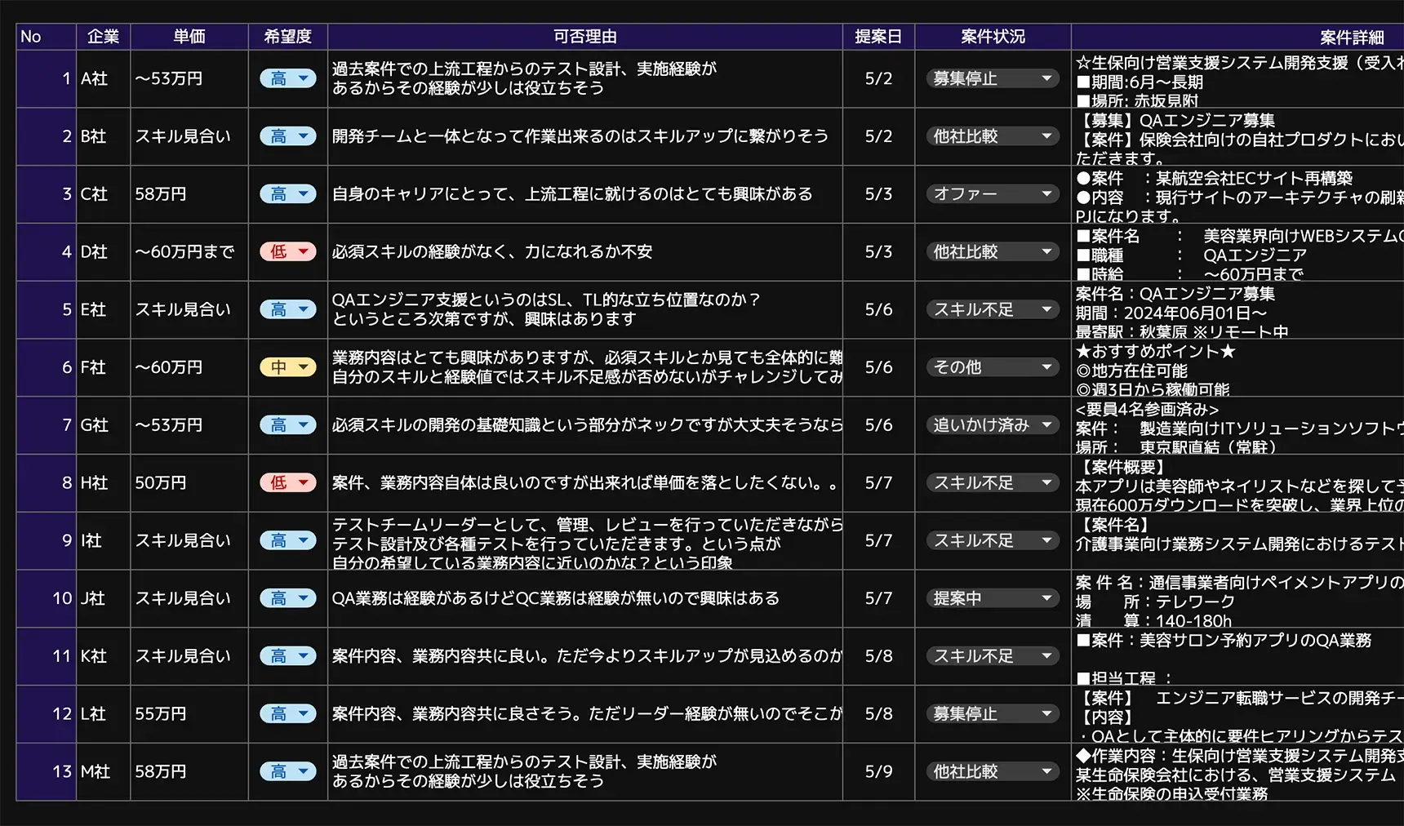Select the 5/2 date cell for A社
This screenshot has height=826, width=1404.
[878, 78]
